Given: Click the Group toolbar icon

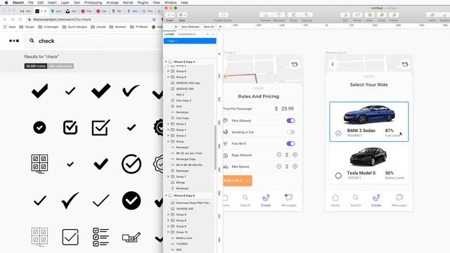Looking at the screenshot, I should 293,15.
